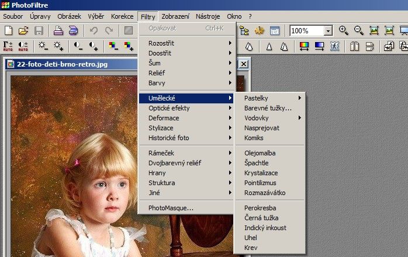The height and width of the screenshot is (257, 408).
Task: Decrease brightness with sun minus icon
Action: (43, 46)
